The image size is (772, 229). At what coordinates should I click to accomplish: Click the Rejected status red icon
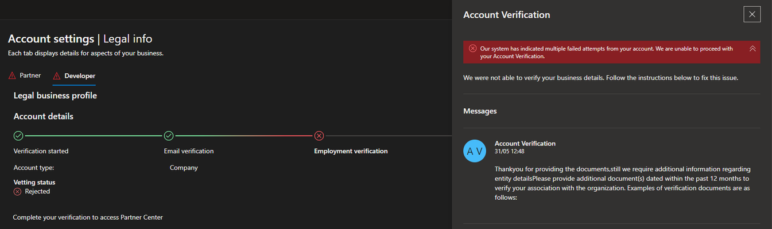(x=18, y=192)
